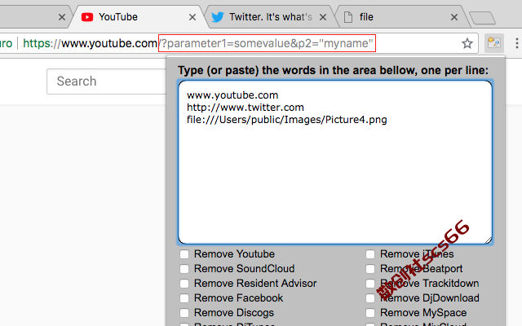Switch to the Twitter tab
522x326 pixels.
pyautogui.click(x=270, y=17)
